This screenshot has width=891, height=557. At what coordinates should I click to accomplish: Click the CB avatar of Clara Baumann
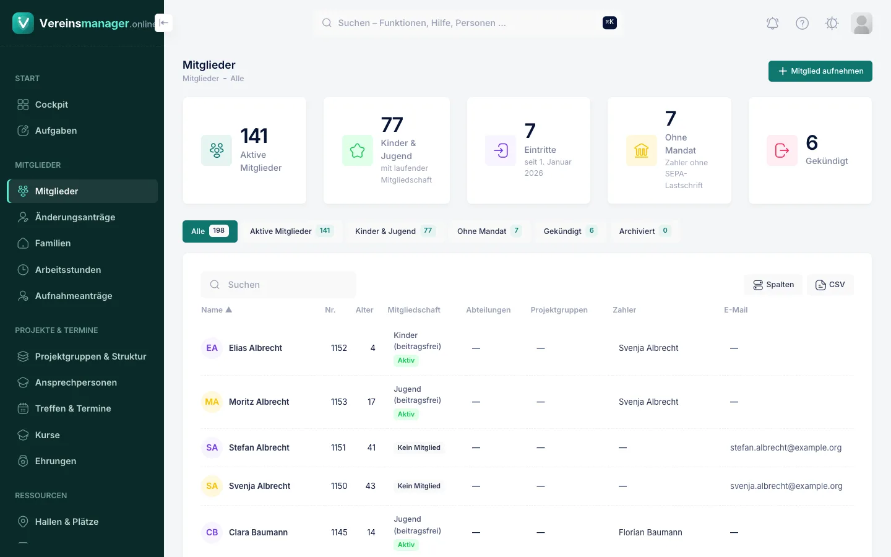pyautogui.click(x=212, y=532)
